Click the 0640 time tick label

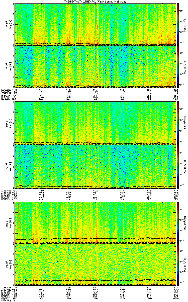[68, 298]
